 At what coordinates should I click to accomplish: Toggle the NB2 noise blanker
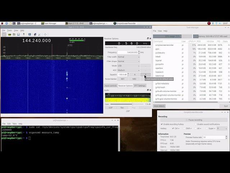(x=134, y=79)
